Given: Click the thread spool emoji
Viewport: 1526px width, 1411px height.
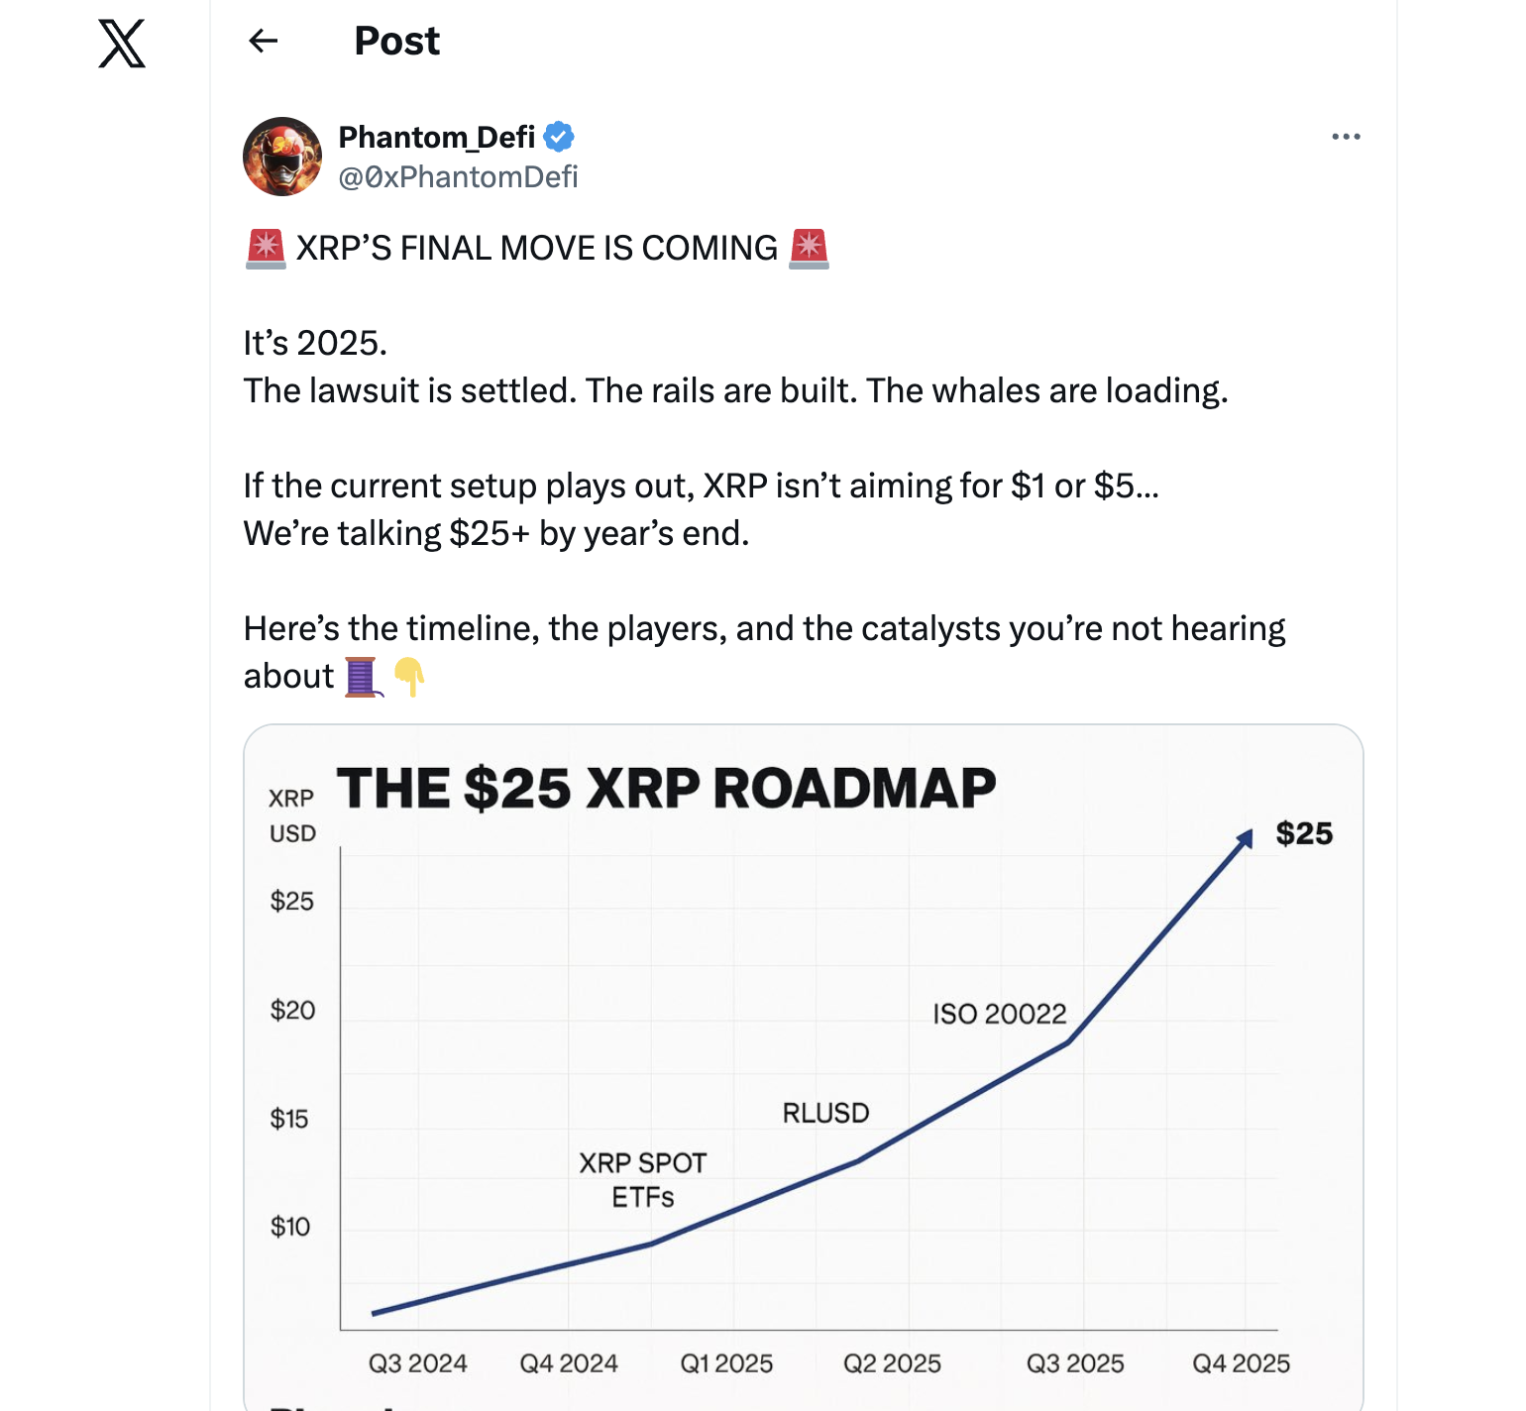Looking at the screenshot, I should [x=363, y=677].
